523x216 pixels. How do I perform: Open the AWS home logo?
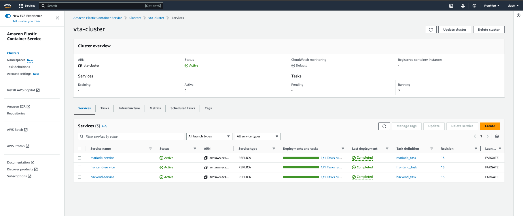click(7, 5)
